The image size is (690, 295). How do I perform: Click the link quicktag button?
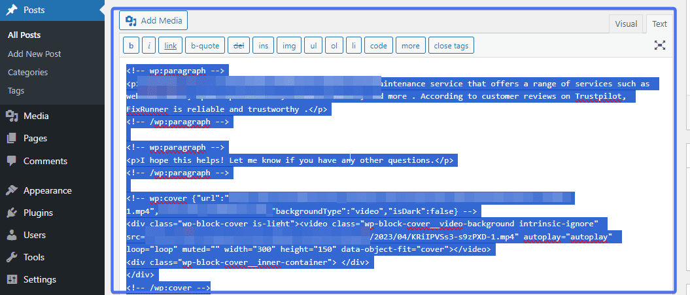[x=170, y=45]
